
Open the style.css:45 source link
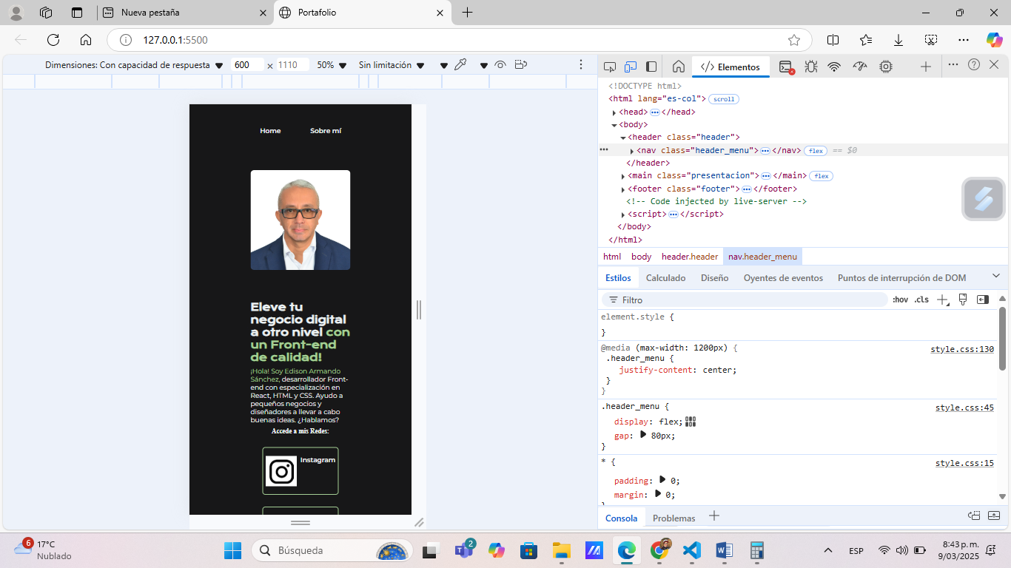tap(964, 408)
